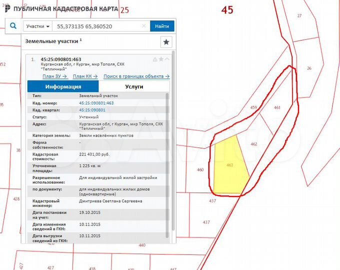Click registration date 19.10.2015
This screenshot has width=340, height=270.
(89, 212)
